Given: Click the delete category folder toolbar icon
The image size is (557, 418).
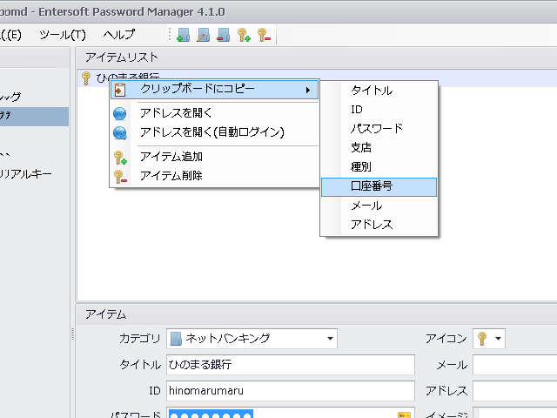Looking at the screenshot, I should tap(223, 35).
